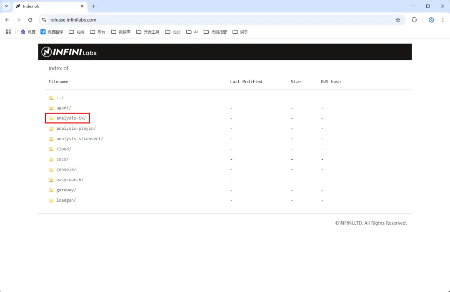The width and height of the screenshot is (450, 292).
Task: Open the analysis-ik/ folder
Action: 71,118
